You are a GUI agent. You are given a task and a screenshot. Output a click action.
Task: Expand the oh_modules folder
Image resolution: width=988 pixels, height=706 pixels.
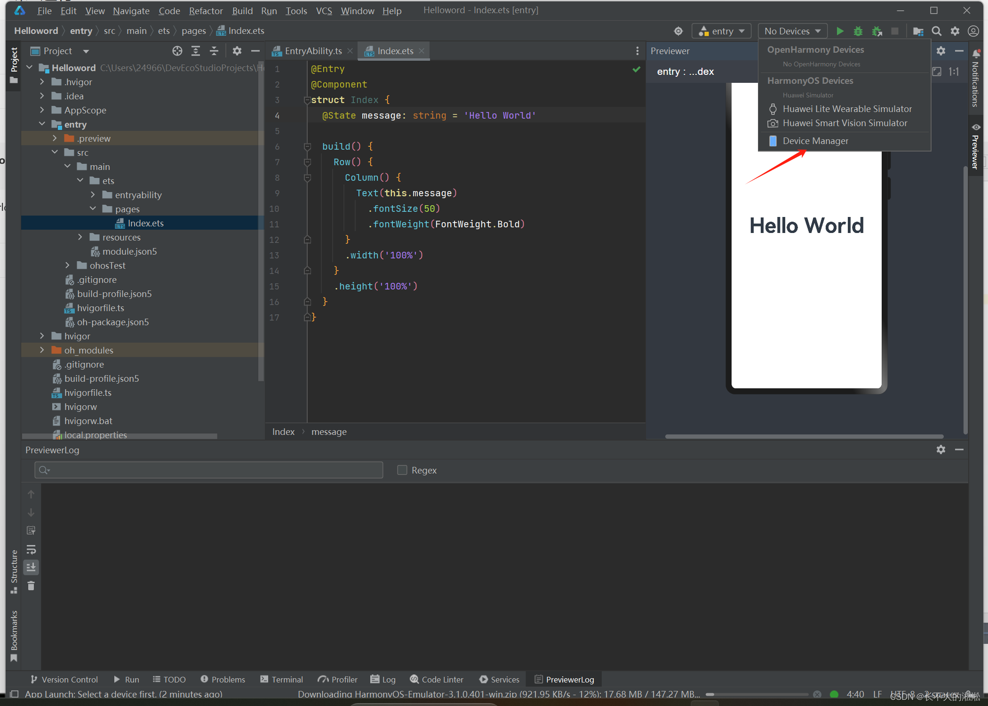[42, 350]
